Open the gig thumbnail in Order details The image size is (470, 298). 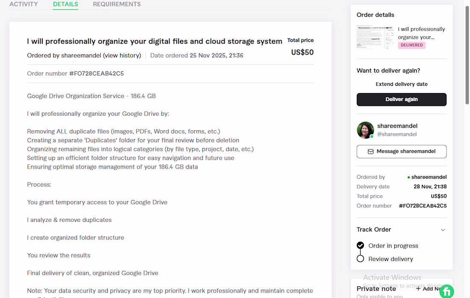(x=375, y=37)
